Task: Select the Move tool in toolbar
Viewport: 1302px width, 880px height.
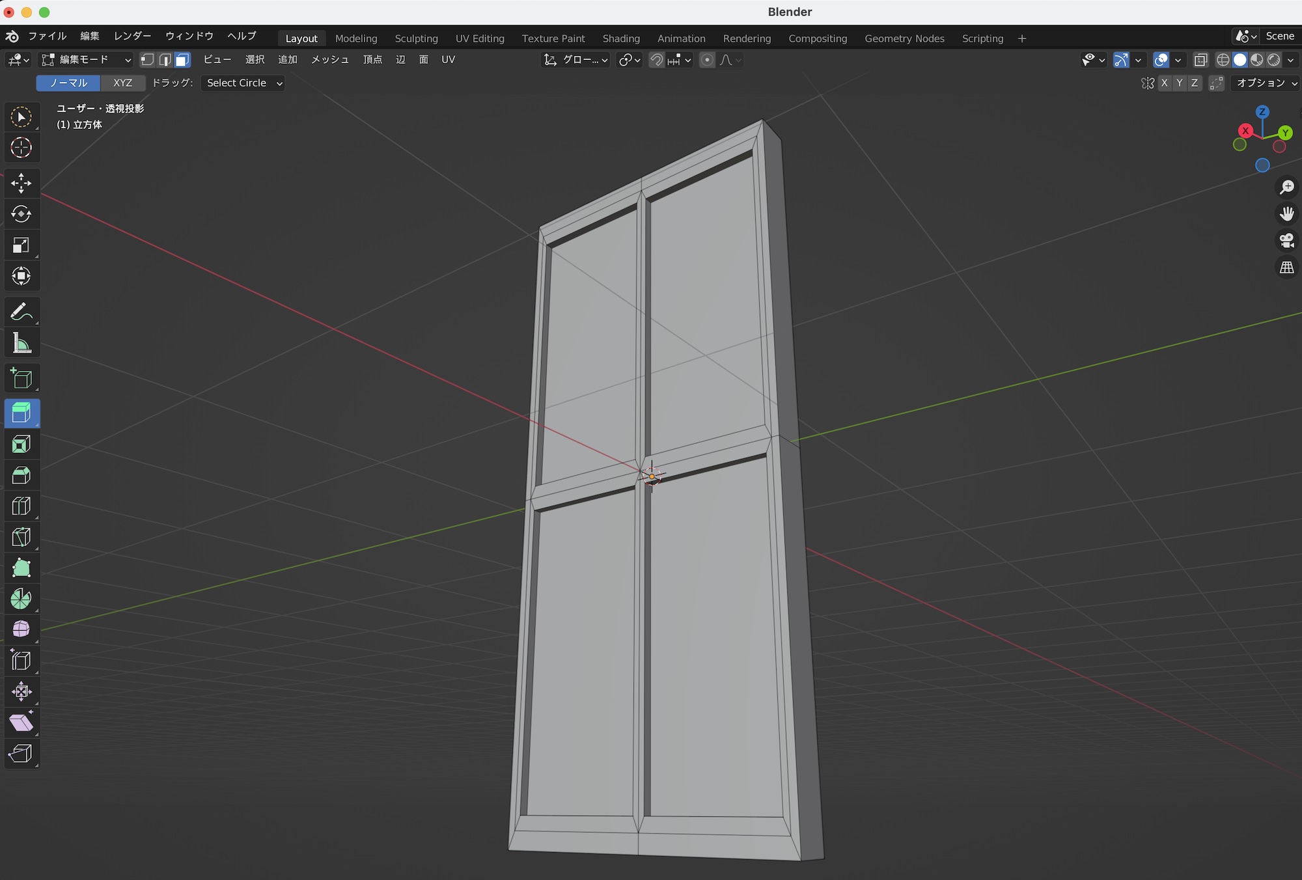Action: [21, 183]
